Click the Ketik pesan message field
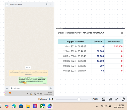 pos(29,88)
